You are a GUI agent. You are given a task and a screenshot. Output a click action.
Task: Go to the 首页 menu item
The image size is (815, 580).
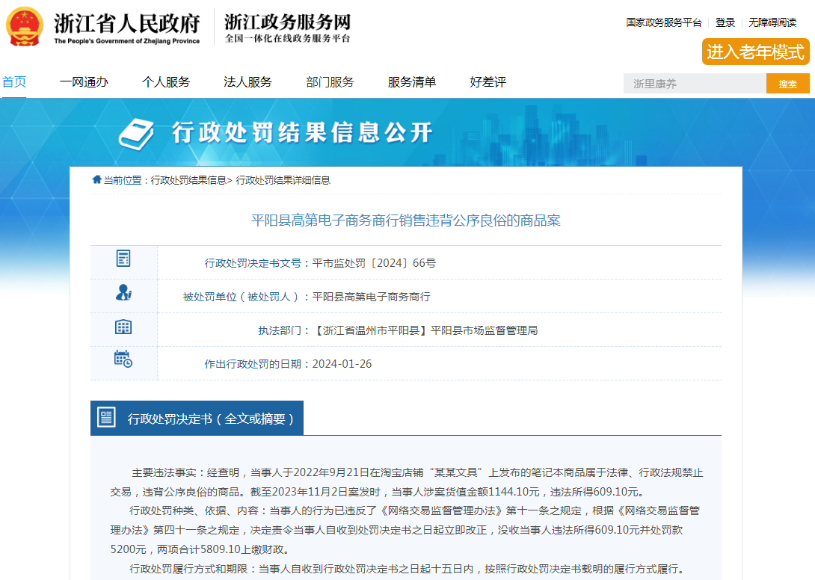coord(14,82)
